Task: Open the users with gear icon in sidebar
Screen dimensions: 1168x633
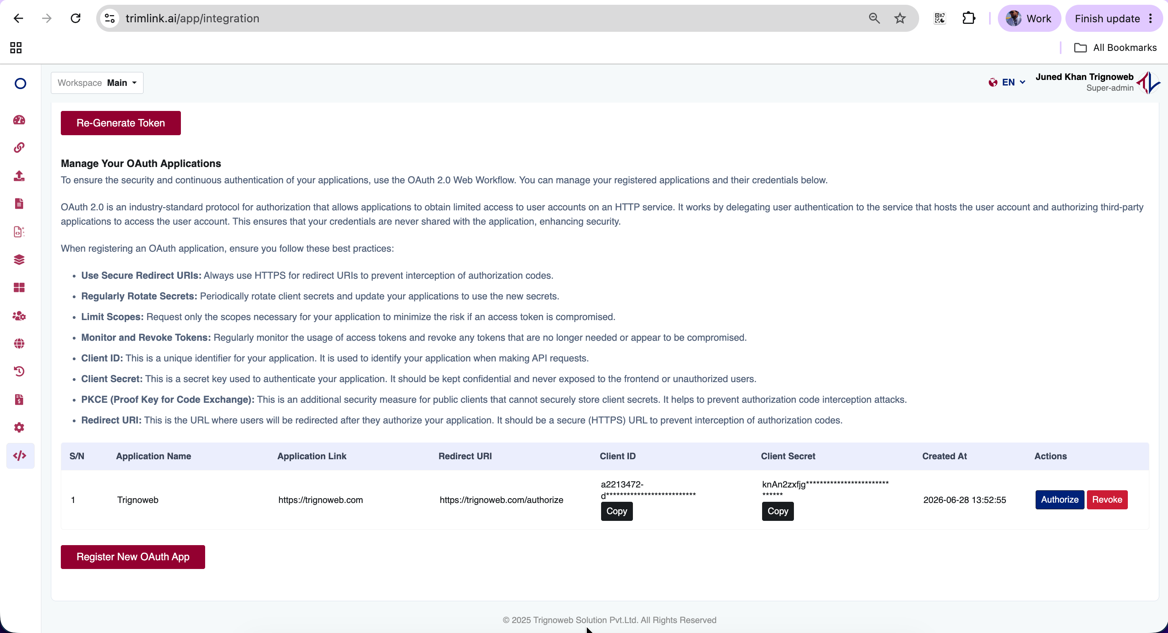Action: coord(19,316)
